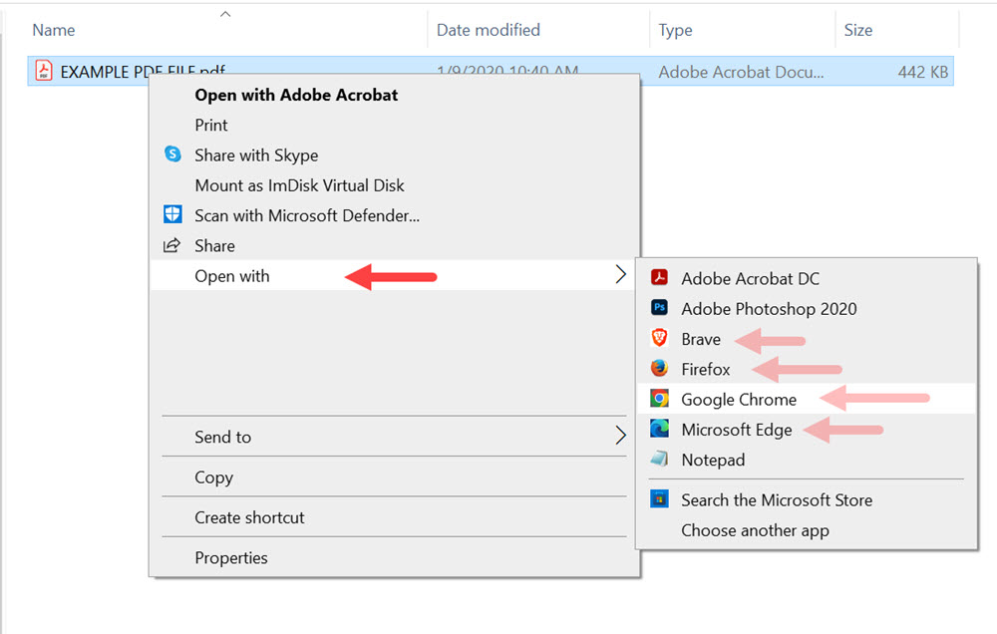Click the PDF file icon beside EXAMPLE PDF FILE

click(x=43, y=71)
